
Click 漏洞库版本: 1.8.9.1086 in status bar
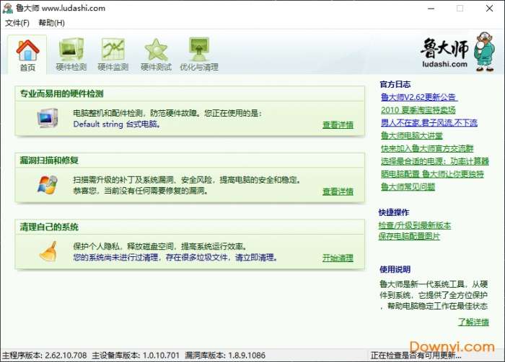(x=225, y=356)
